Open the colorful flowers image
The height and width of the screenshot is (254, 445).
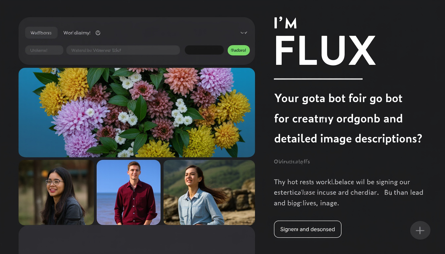tap(137, 112)
